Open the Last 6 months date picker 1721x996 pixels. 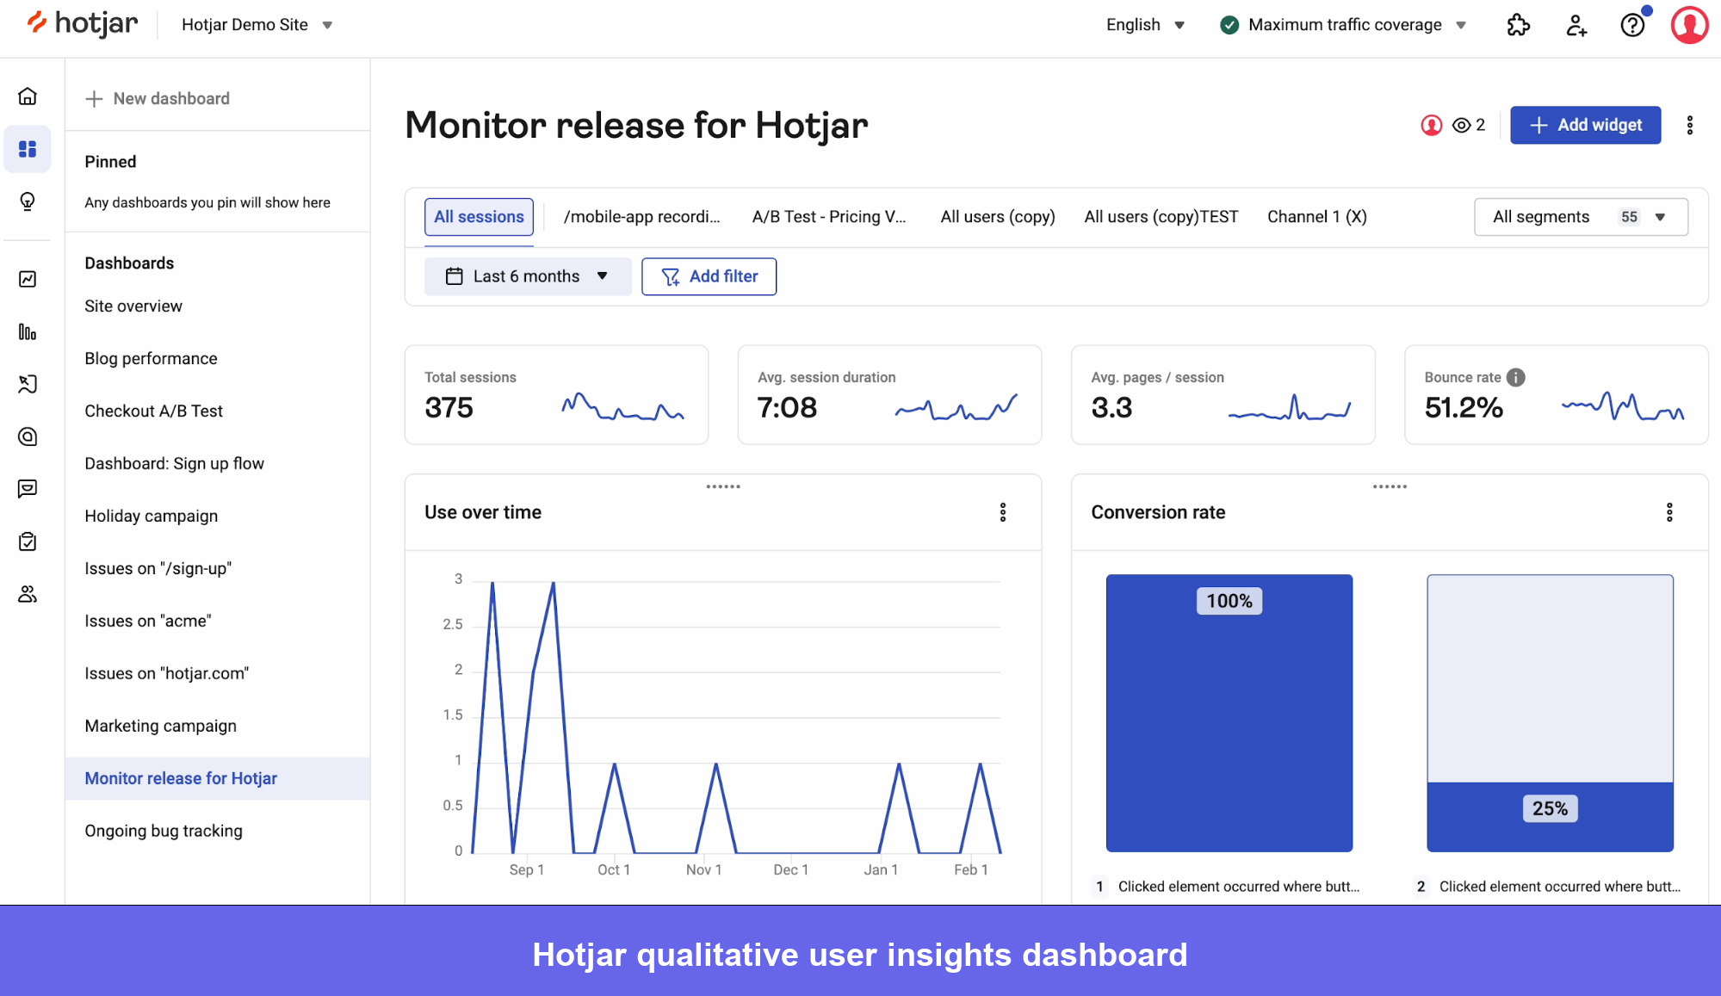tap(527, 275)
